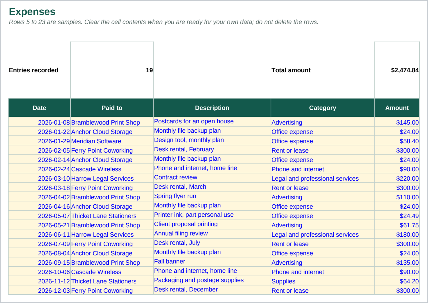This screenshot has height=303, width=428.
Task: Select the "Paid to" column header
Action: click(x=112, y=108)
